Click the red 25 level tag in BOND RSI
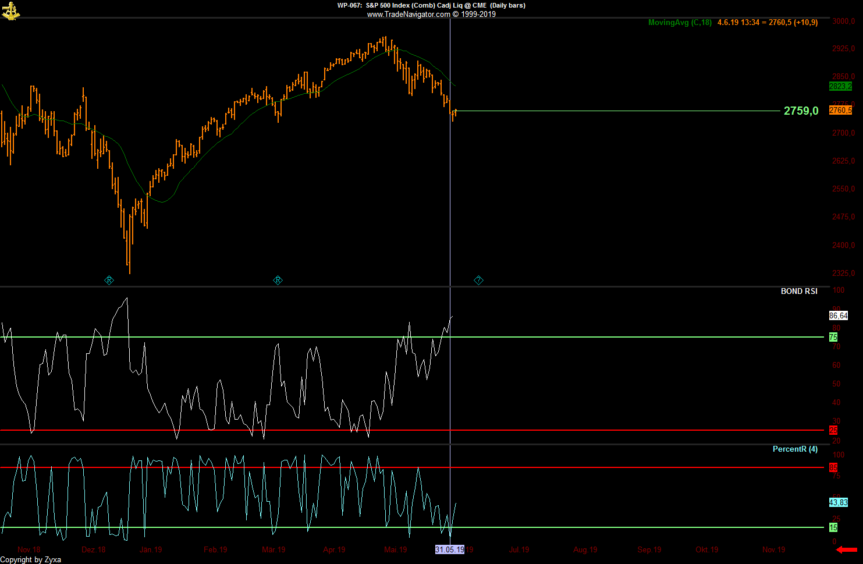The width and height of the screenshot is (863, 564). [833, 430]
